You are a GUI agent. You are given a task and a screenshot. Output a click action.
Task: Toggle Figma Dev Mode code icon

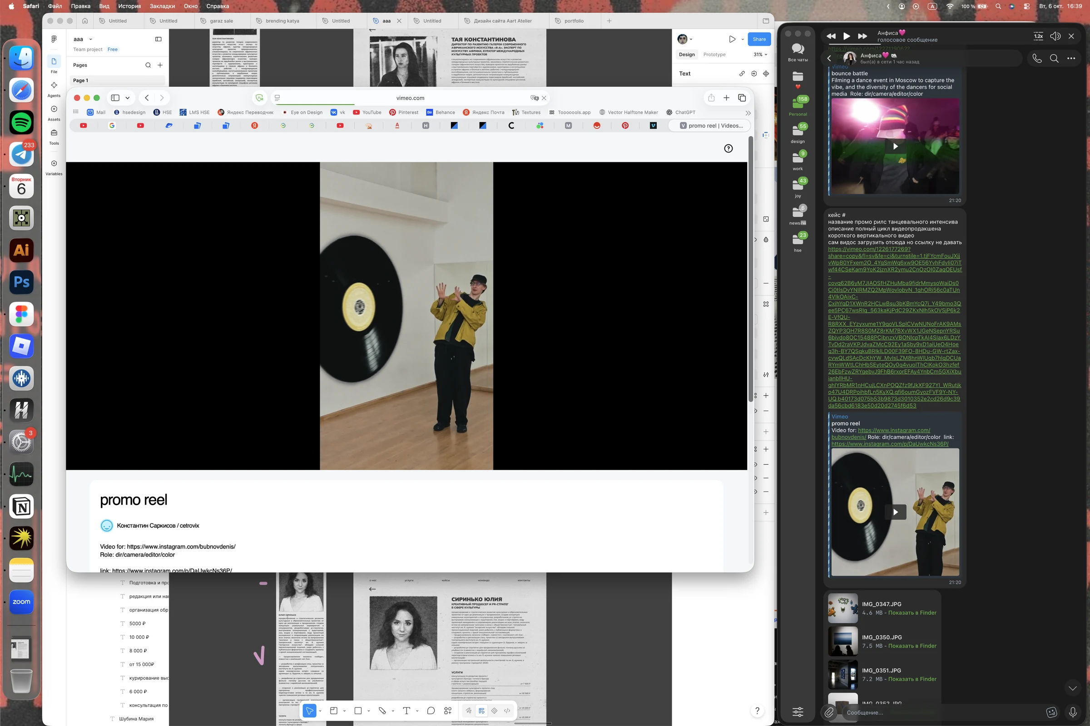click(x=507, y=711)
